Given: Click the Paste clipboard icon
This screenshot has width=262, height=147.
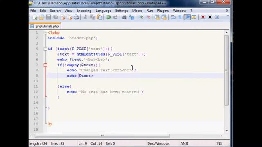Looking at the screenshot, I should [99, 17].
